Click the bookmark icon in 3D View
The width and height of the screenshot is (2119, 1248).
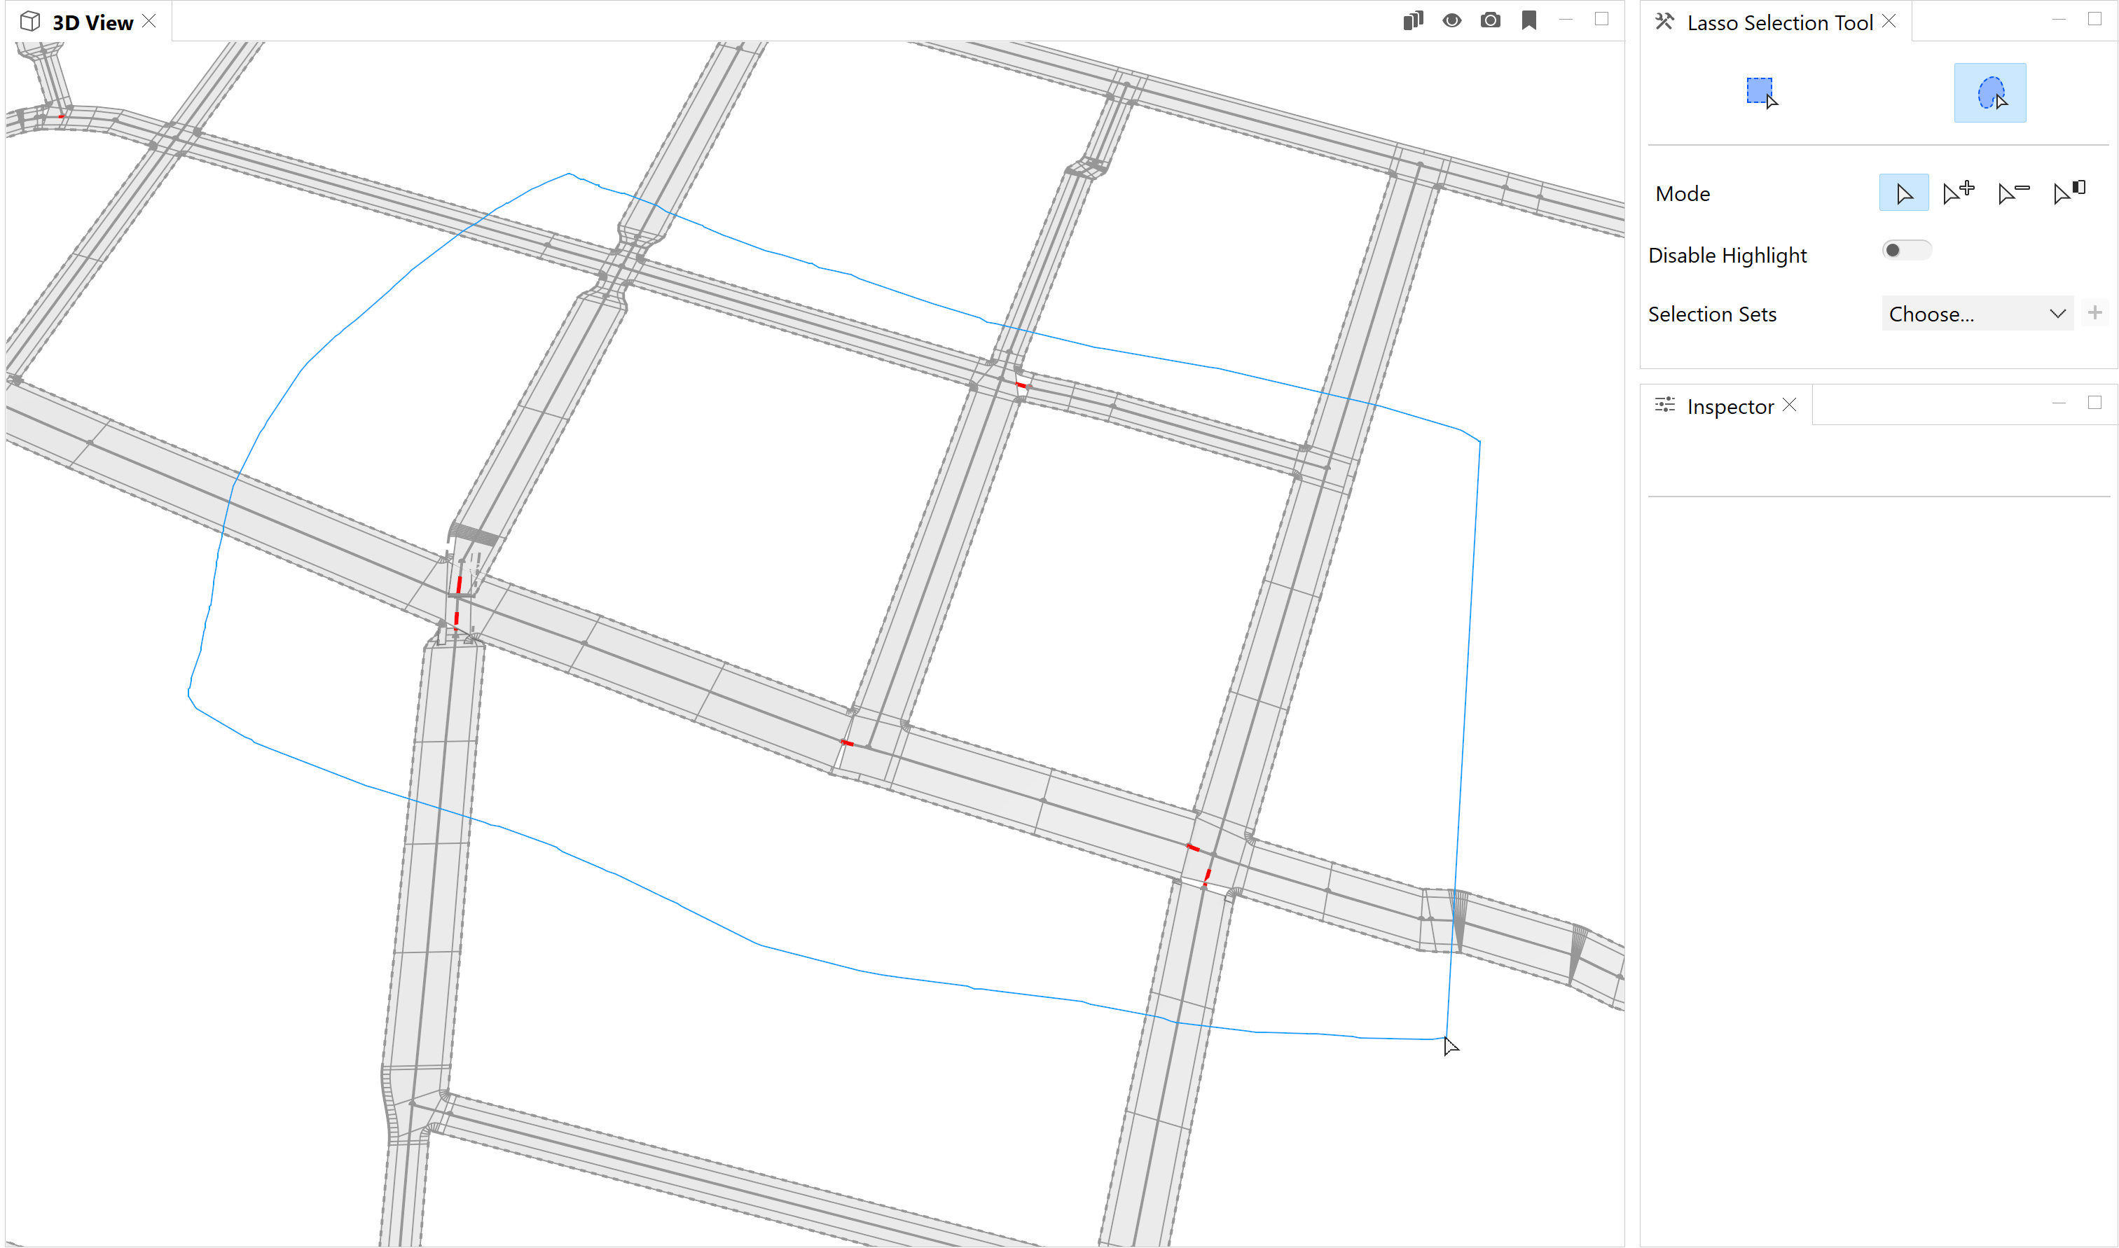[1529, 20]
